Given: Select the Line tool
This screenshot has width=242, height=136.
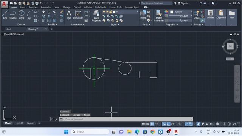Looking at the screenshot, I should click(x=5, y=15).
